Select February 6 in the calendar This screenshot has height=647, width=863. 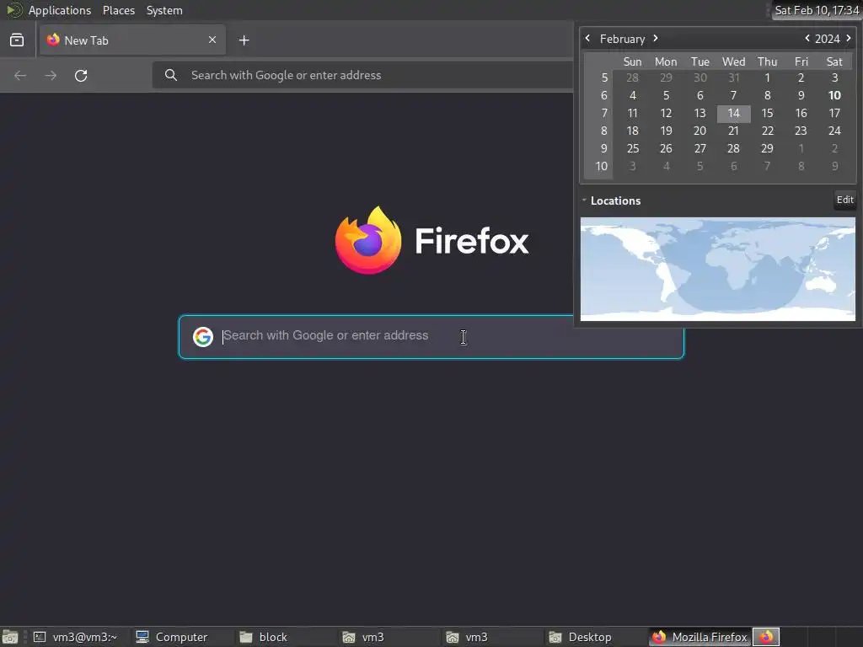point(700,95)
